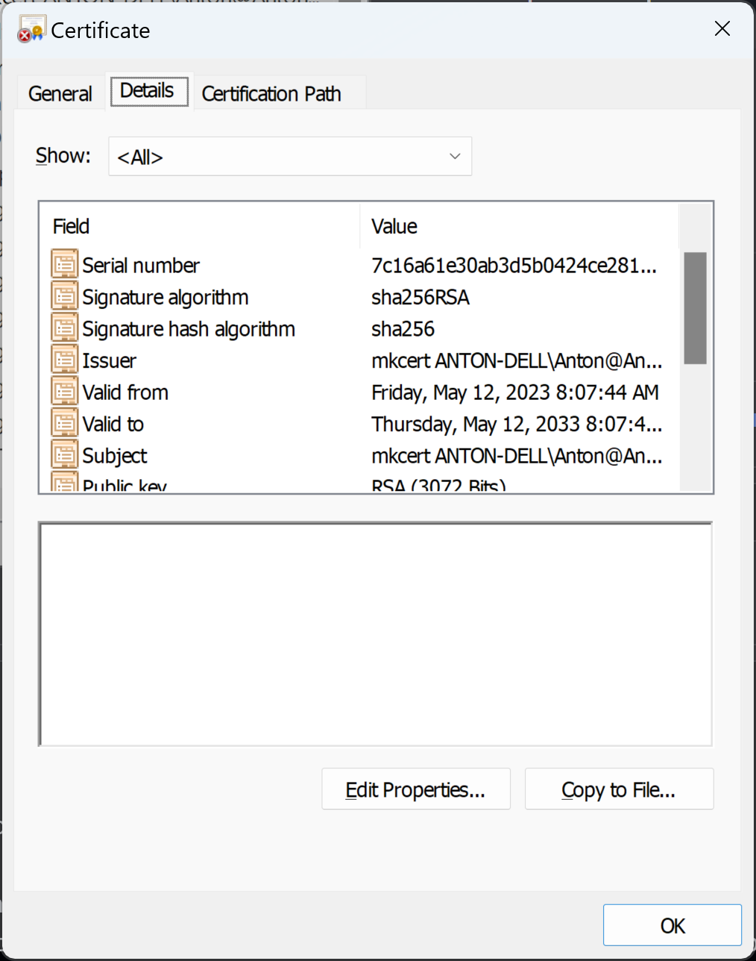Switch to the General tab
The width and height of the screenshot is (756, 961).
(60, 93)
